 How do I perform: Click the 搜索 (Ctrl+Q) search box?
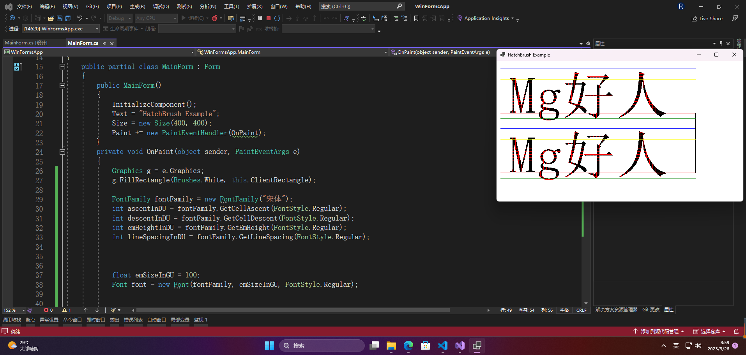(361, 6)
